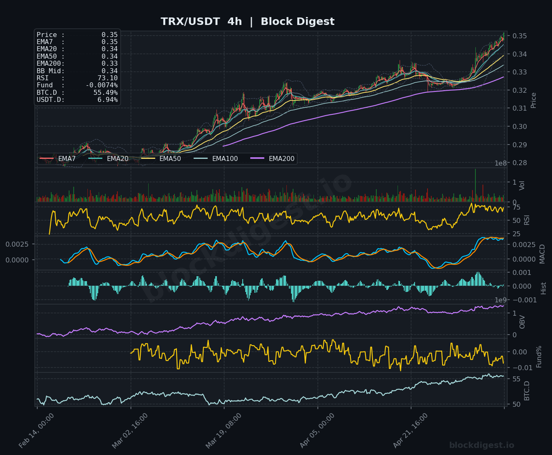Viewport: 552px width, 455px height.
Task: Click the Apr 21, 16:00 date tick
Action: 410,430
